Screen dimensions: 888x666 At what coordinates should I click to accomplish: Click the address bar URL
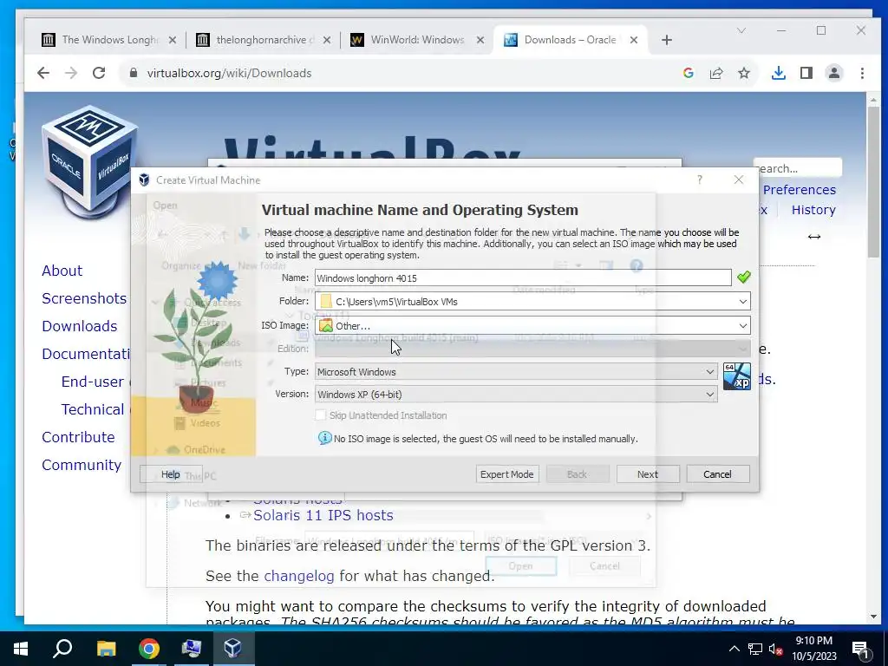[x=229, y=73]
